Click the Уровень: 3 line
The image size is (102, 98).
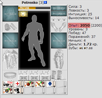(78, 29)
